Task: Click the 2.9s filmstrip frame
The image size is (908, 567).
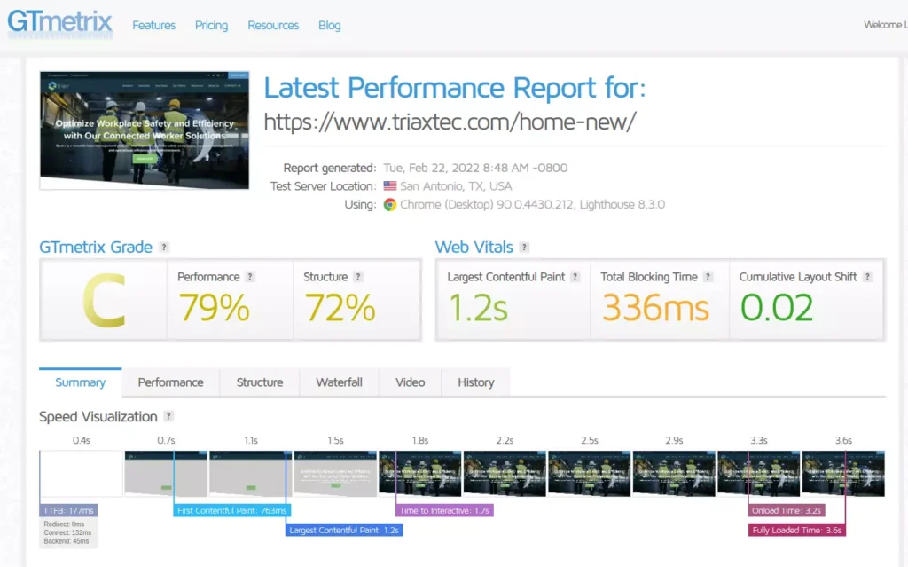Action: (674, 474)
